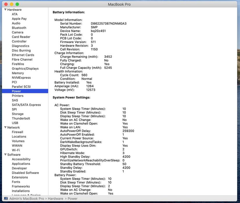Open Printers information
This screenshot has height=203, width=240.
(18, 96)
